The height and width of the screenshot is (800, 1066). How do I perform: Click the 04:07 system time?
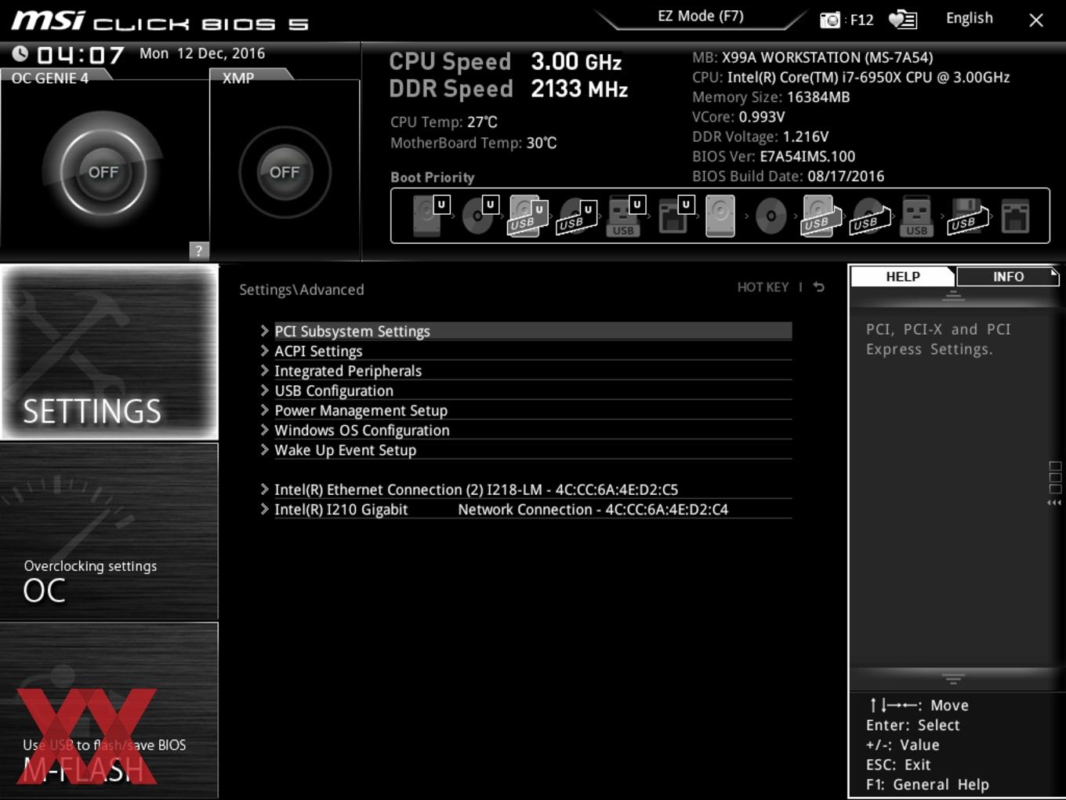point(81,55)
